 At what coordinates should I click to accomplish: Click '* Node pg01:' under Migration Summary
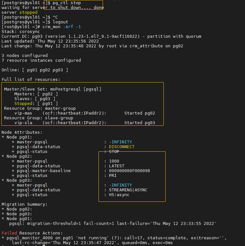click(17, 219)
